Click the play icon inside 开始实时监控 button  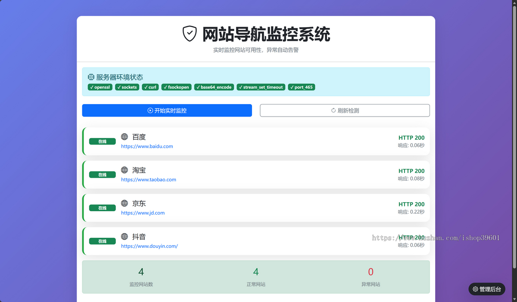(x=150, y=110)
